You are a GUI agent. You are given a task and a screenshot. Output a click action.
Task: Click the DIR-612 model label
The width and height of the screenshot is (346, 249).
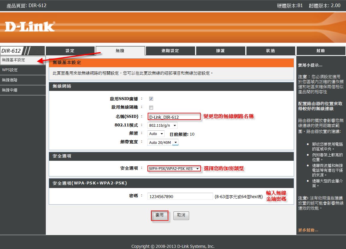11,51
